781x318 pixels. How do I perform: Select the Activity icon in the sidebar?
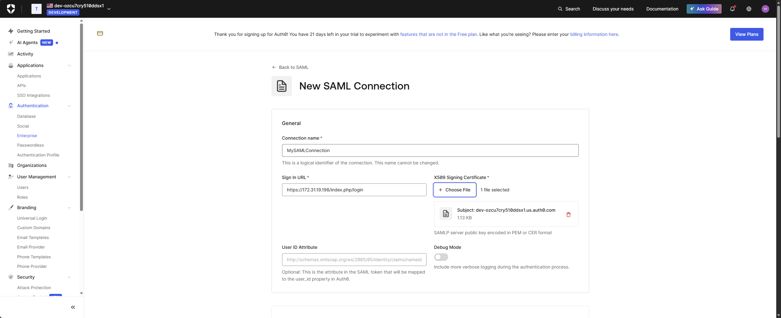click(x=11, y=54)
